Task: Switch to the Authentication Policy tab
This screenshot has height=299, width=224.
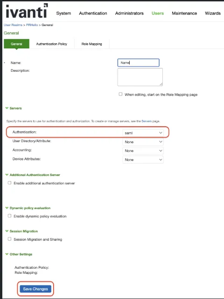Action: pyautogui.click(x=52, y=44)
